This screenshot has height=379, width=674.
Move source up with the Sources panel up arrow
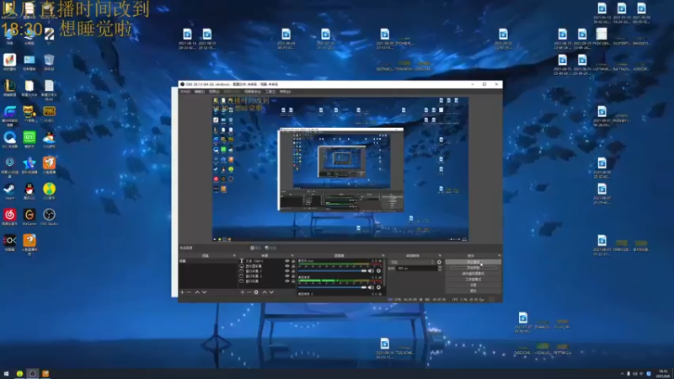coord(265,292)
